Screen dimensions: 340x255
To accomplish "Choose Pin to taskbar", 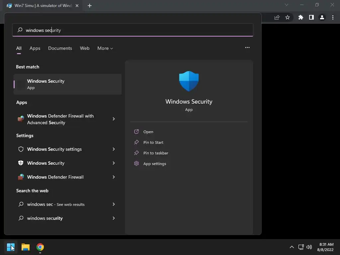I will pos(156,153).
